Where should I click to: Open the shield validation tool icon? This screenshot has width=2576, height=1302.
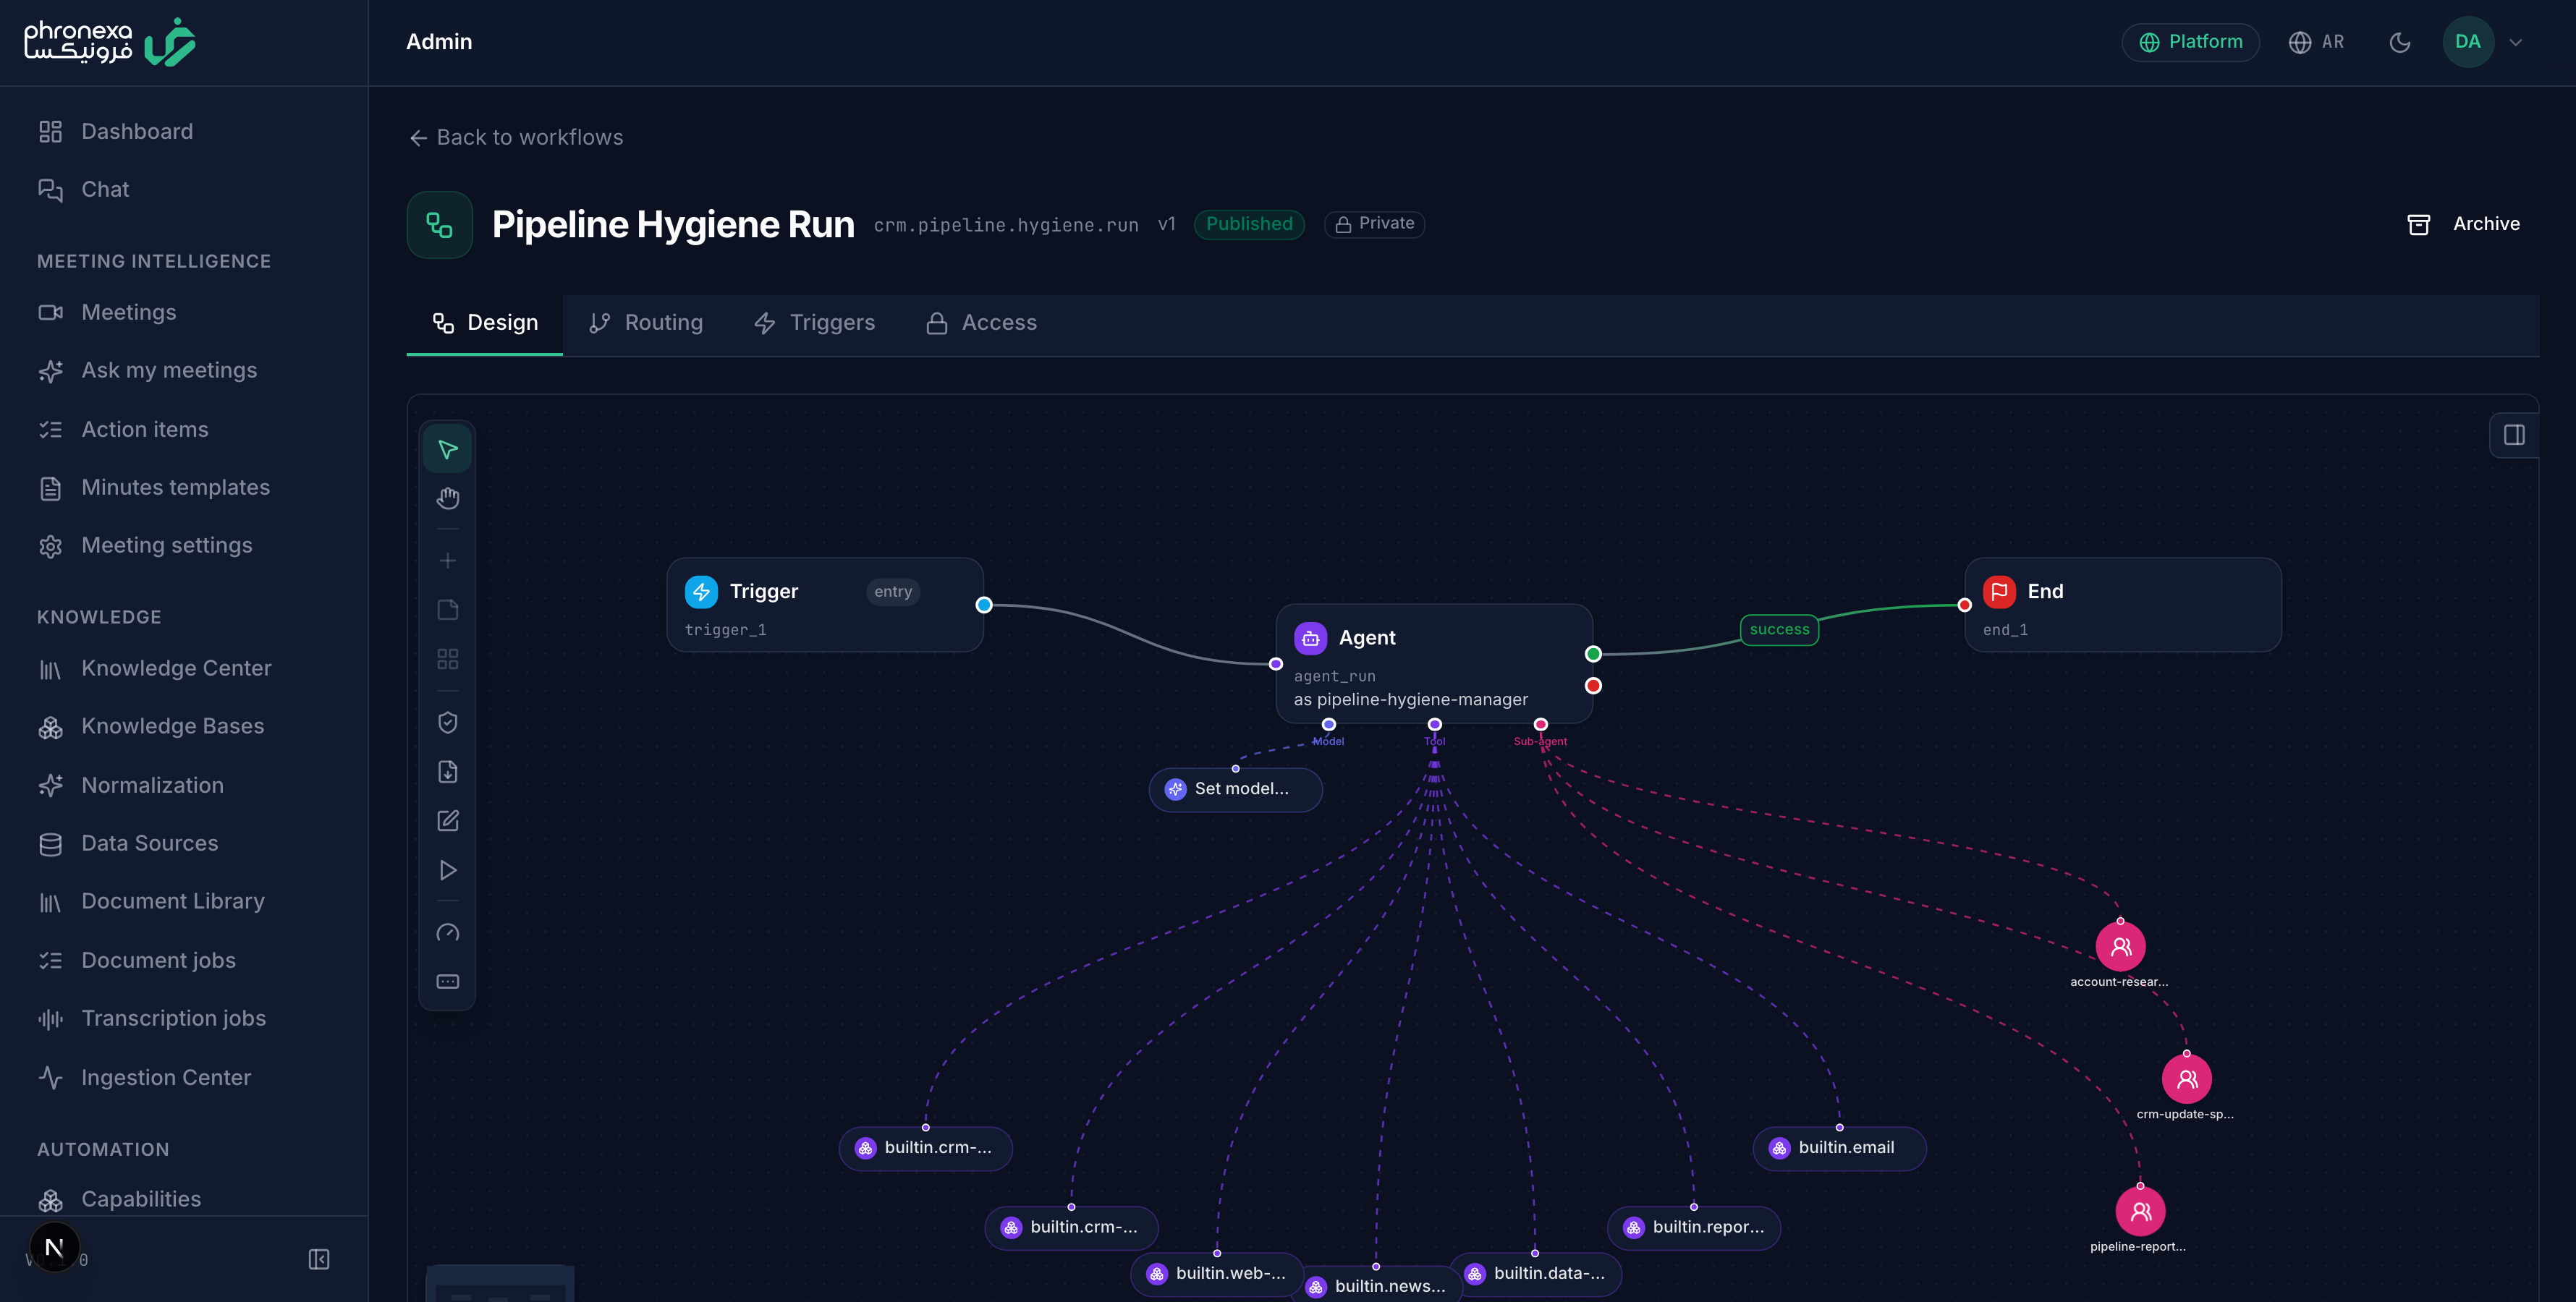click(447, 722)
